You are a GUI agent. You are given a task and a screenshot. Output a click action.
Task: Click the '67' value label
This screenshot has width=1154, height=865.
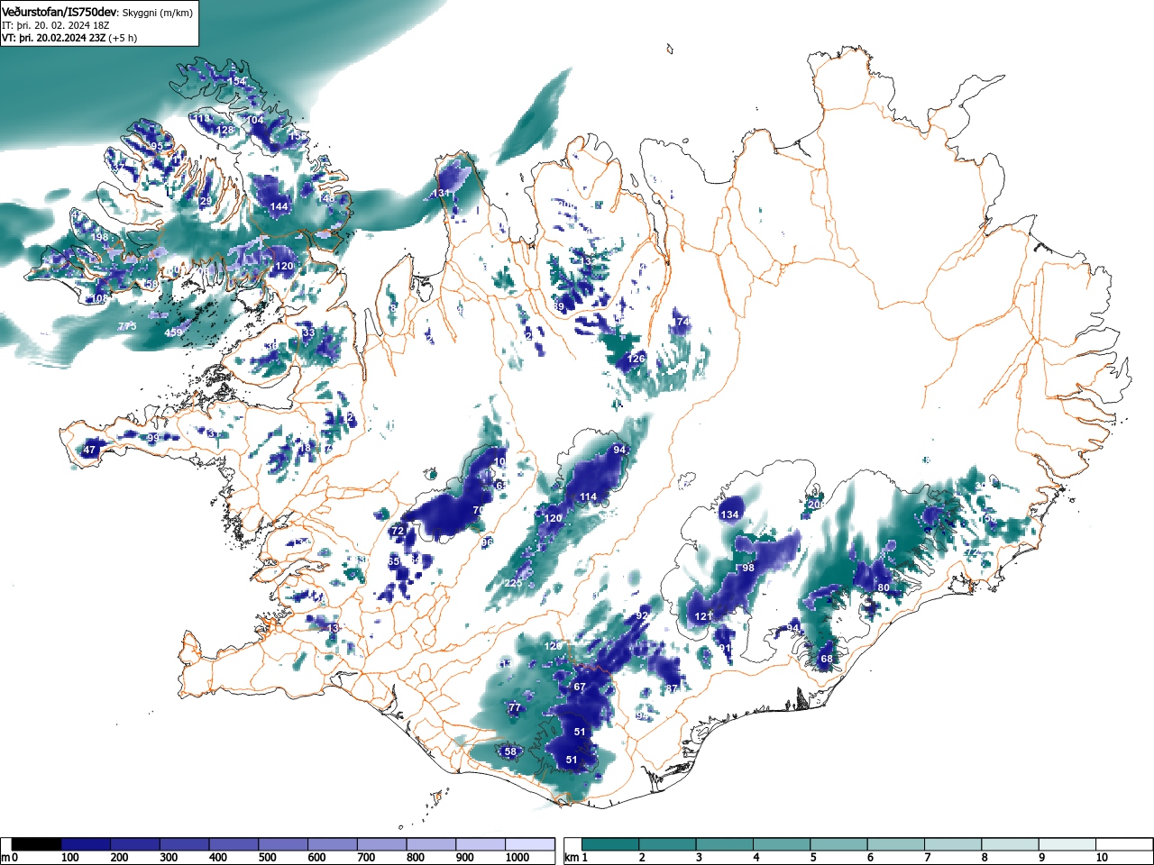(x=580, y=687)
